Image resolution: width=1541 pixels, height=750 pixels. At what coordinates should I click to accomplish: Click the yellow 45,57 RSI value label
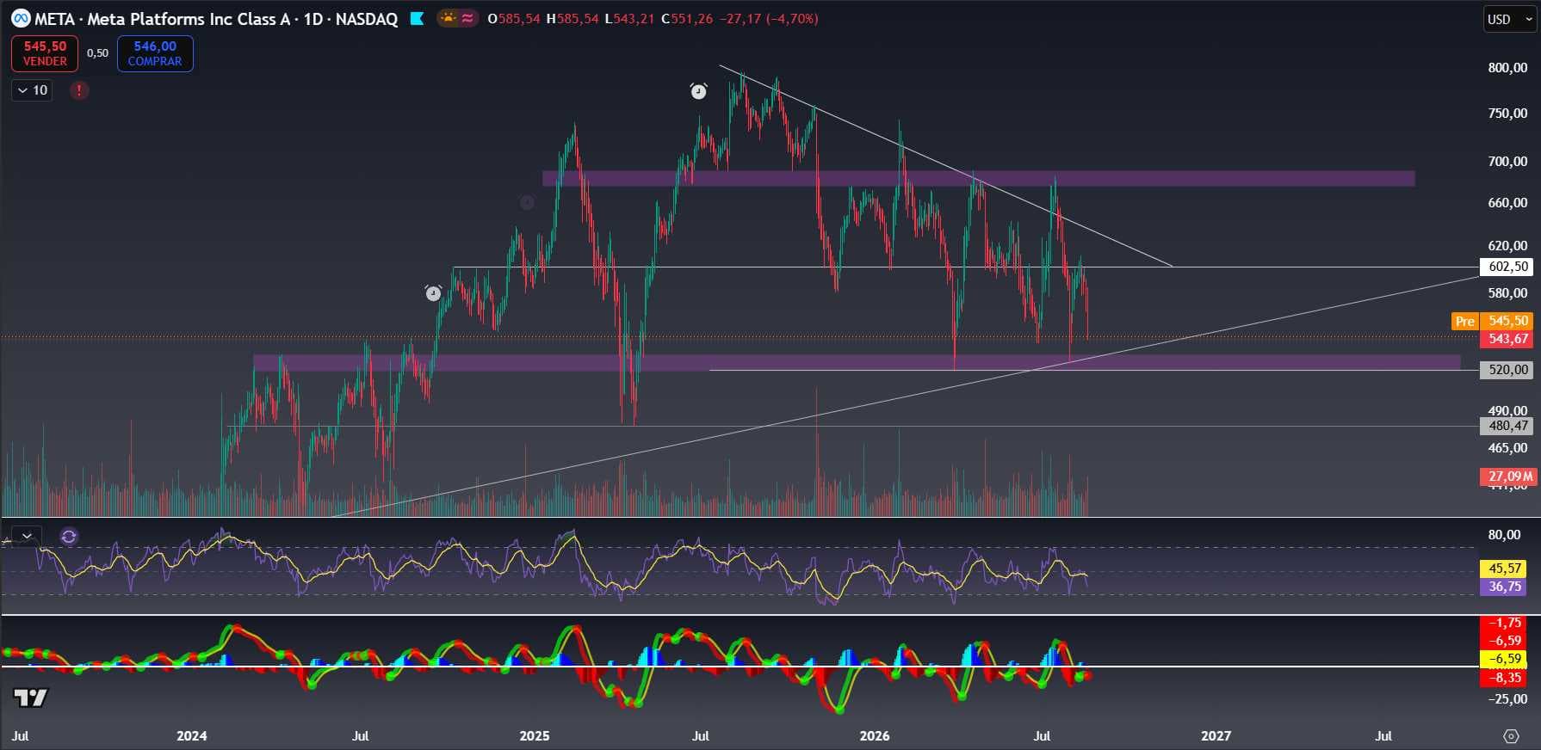(x=1504, y=569)
